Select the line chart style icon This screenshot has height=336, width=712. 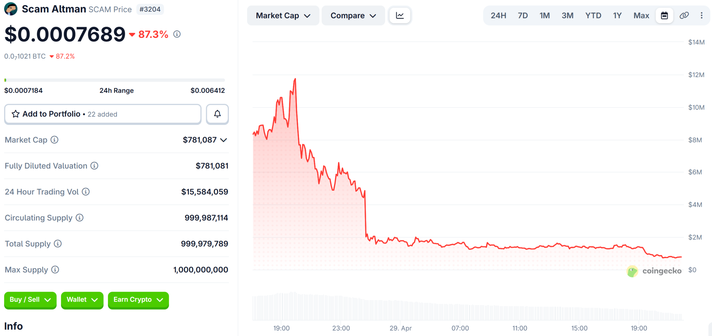tap(400, 15)
